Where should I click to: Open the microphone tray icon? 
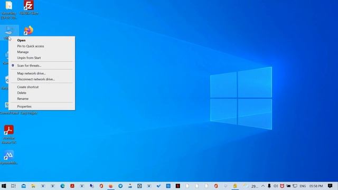click(x=269, y=186)
